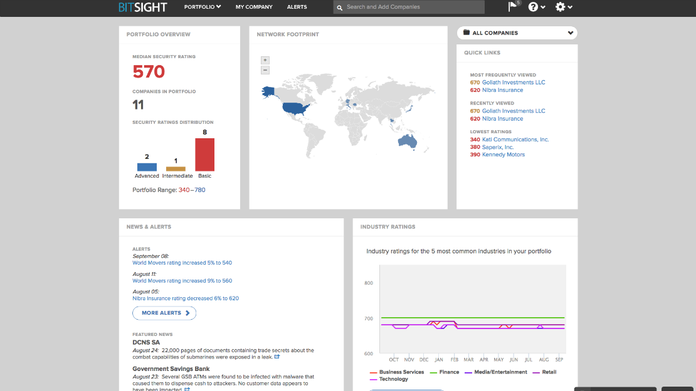This screenshot has height=391, width=696.
Task: Click the 780 portfolio range maximum
Action: click(x=200, y=190)
